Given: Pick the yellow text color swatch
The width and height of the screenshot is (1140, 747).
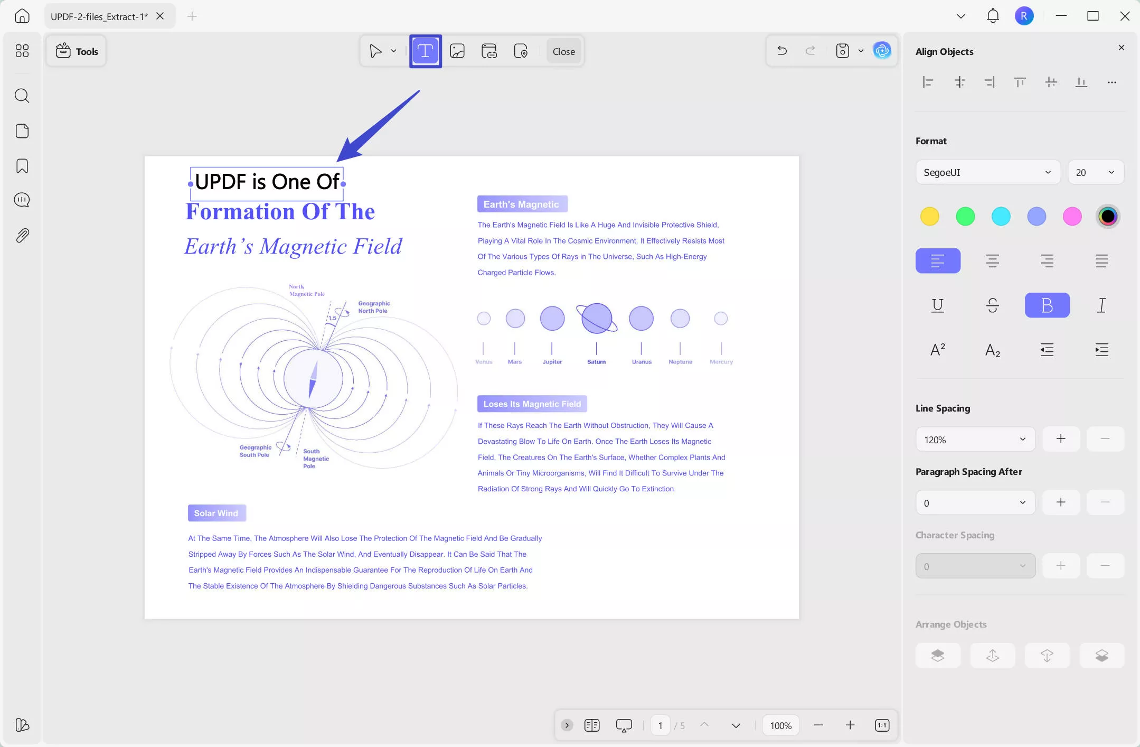Looking at the screenshot, I should pyautogui.click(x=929, y=217).
